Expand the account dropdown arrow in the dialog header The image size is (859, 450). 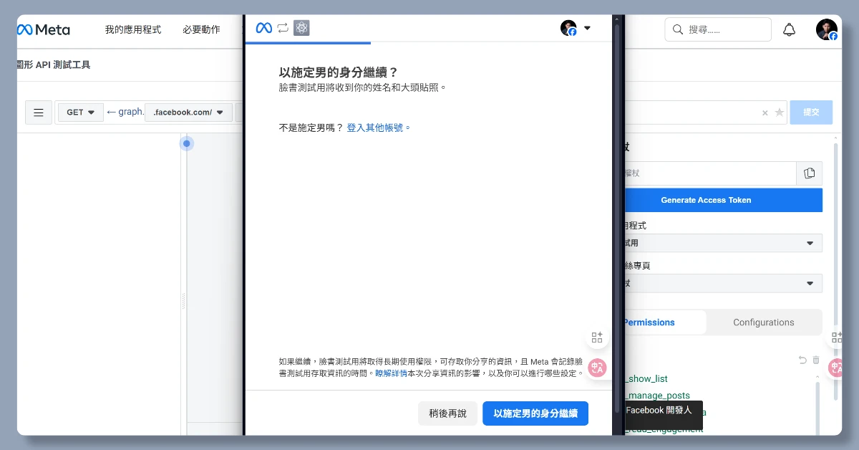click(587, 28)
